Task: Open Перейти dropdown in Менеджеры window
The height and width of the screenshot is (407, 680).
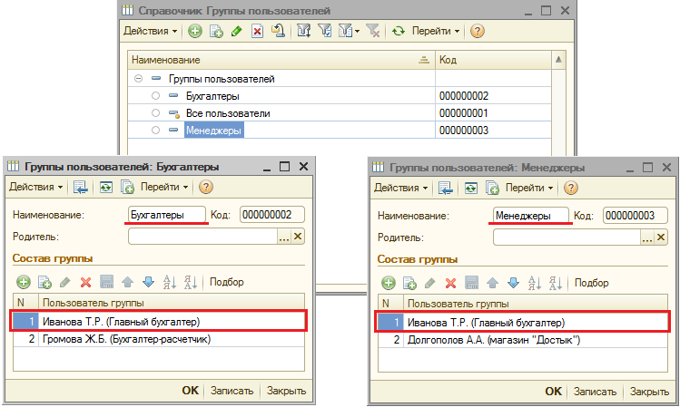Action: pos(528,188)
